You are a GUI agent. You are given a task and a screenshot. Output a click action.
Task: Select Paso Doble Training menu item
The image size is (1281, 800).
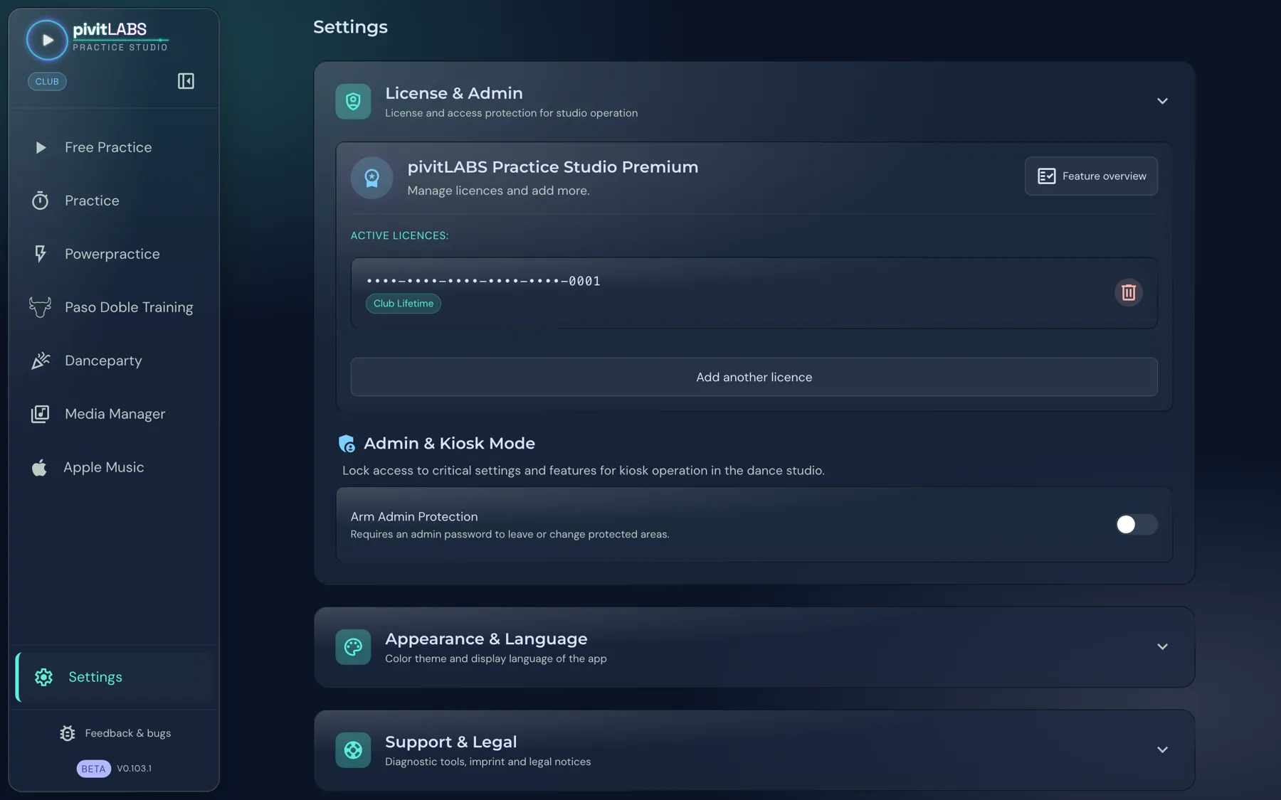point(114,307)
